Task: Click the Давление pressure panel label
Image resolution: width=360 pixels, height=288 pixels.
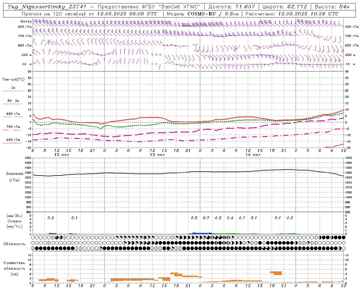Action: click(x=15, y=174)
